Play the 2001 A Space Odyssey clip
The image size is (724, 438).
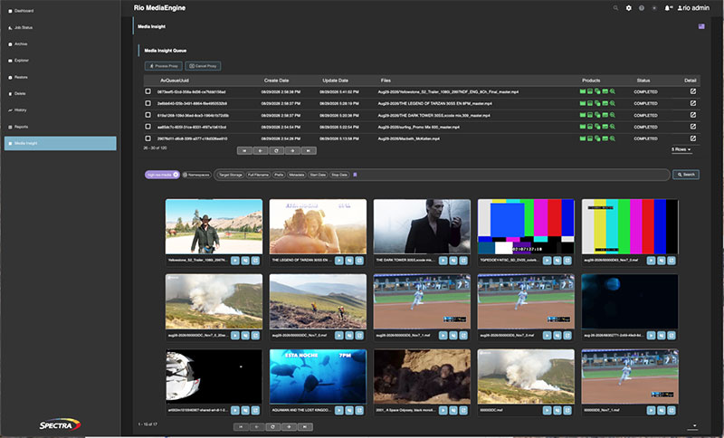pos(443,410)
